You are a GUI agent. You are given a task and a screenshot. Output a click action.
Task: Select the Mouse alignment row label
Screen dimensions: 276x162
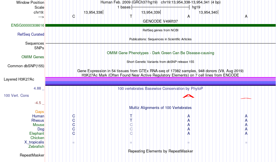point(38,125)
